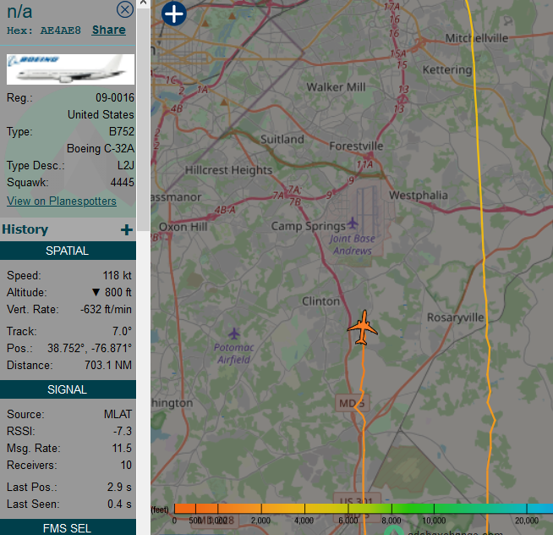Click the Hillcrest Heights map label

click(x=228, y=170)
